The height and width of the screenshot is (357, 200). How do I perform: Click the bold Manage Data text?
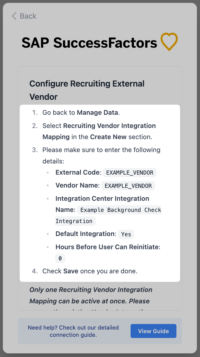[x=98, y=113]
